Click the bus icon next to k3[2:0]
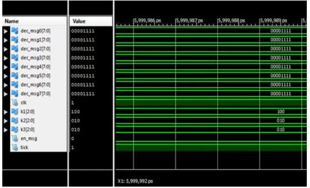 coord(15,130)
